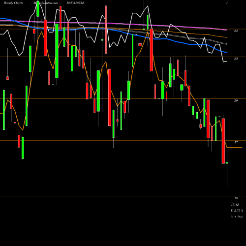Click the 'in 4 Days' text

click(237, 217)
